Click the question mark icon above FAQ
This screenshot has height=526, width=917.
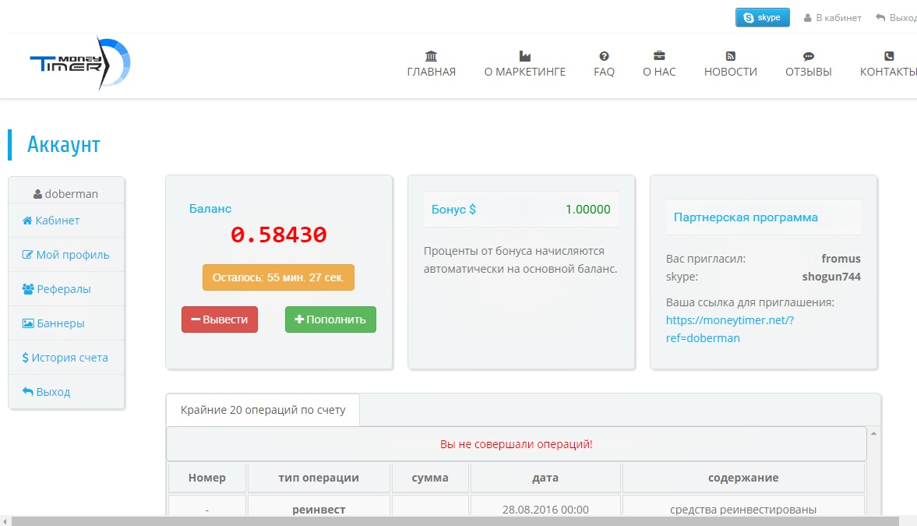[x=604, y=56]
